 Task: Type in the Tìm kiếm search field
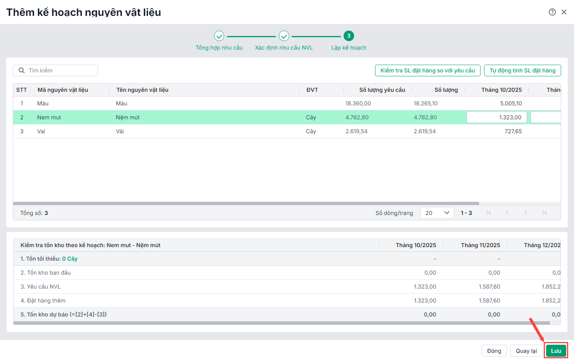60,70
